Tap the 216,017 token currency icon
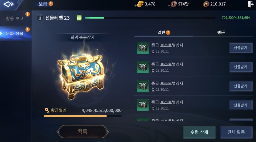This screenshot has height=142, width=256. [206, 4]
